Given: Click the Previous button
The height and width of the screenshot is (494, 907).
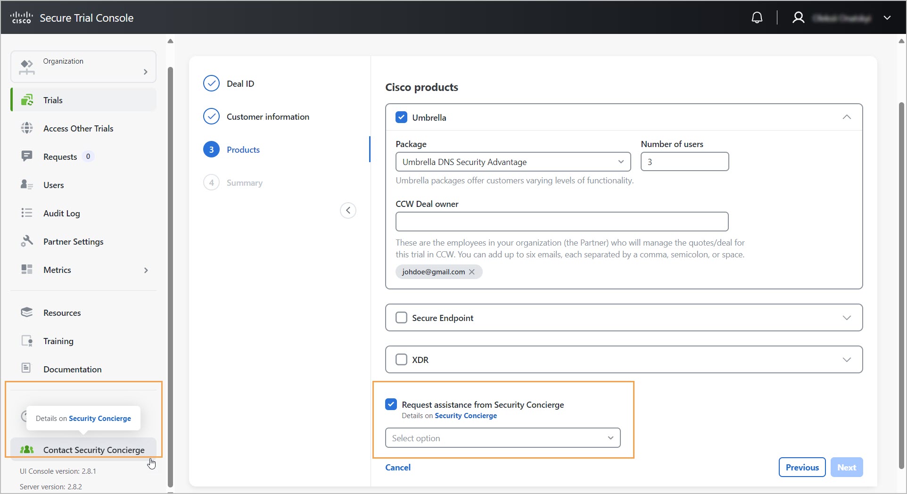Looking at the screenshot, I should [x=802, y=467].
